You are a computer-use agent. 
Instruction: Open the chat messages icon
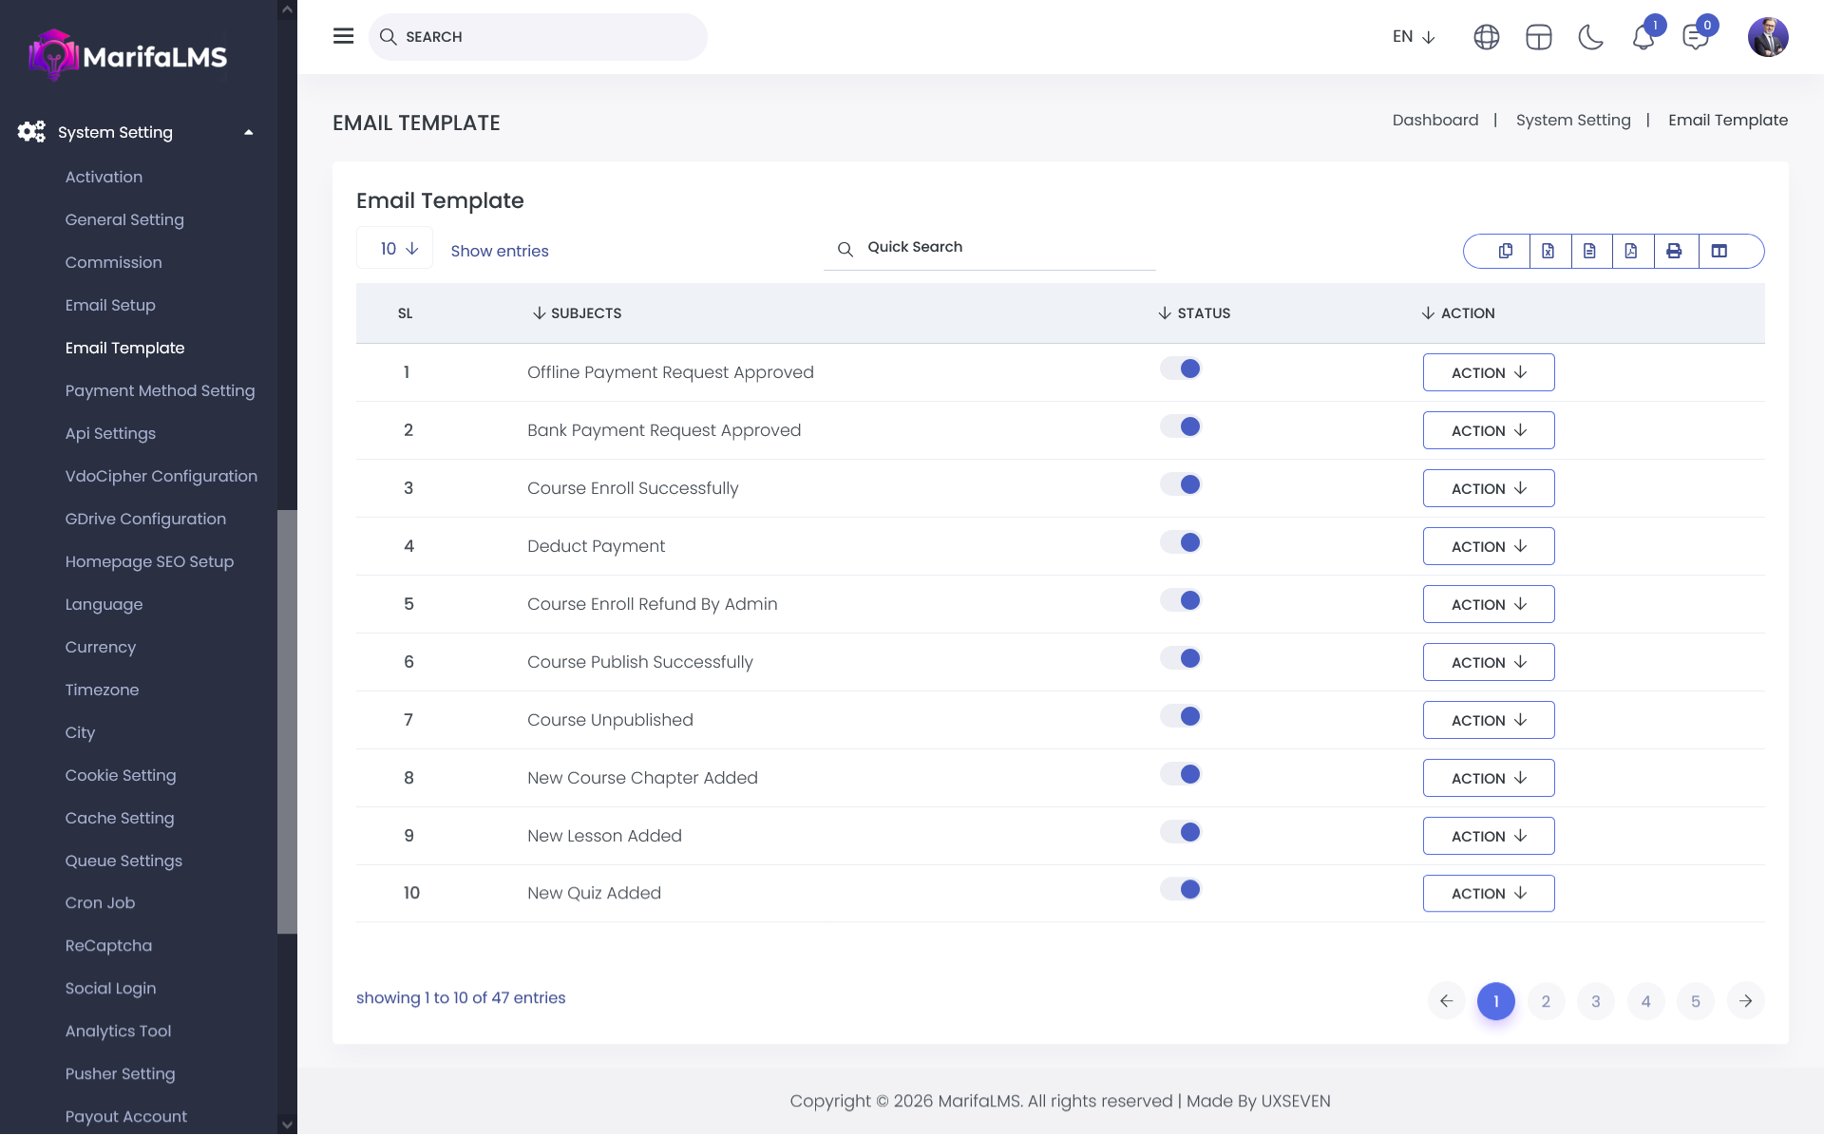pyautogui.click(x=1695, y=37)
